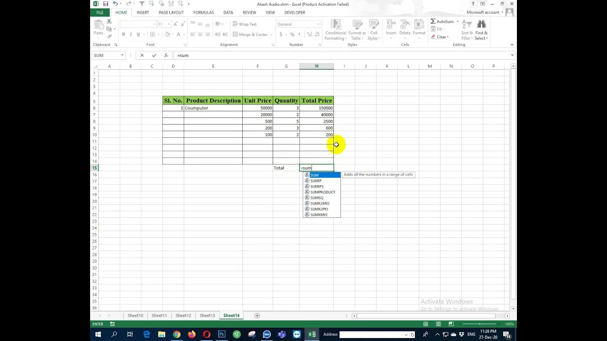Open the Sort & Filter dropdown

pyautogui.click(x=467, y=30)
